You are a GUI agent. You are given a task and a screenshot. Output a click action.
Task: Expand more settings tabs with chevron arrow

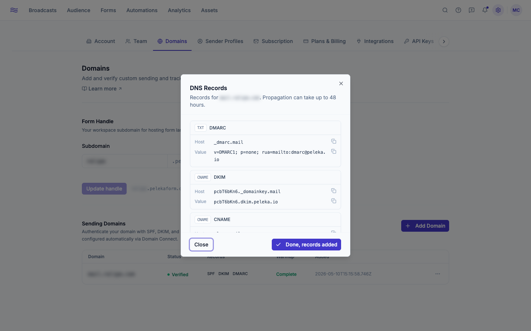444,42
